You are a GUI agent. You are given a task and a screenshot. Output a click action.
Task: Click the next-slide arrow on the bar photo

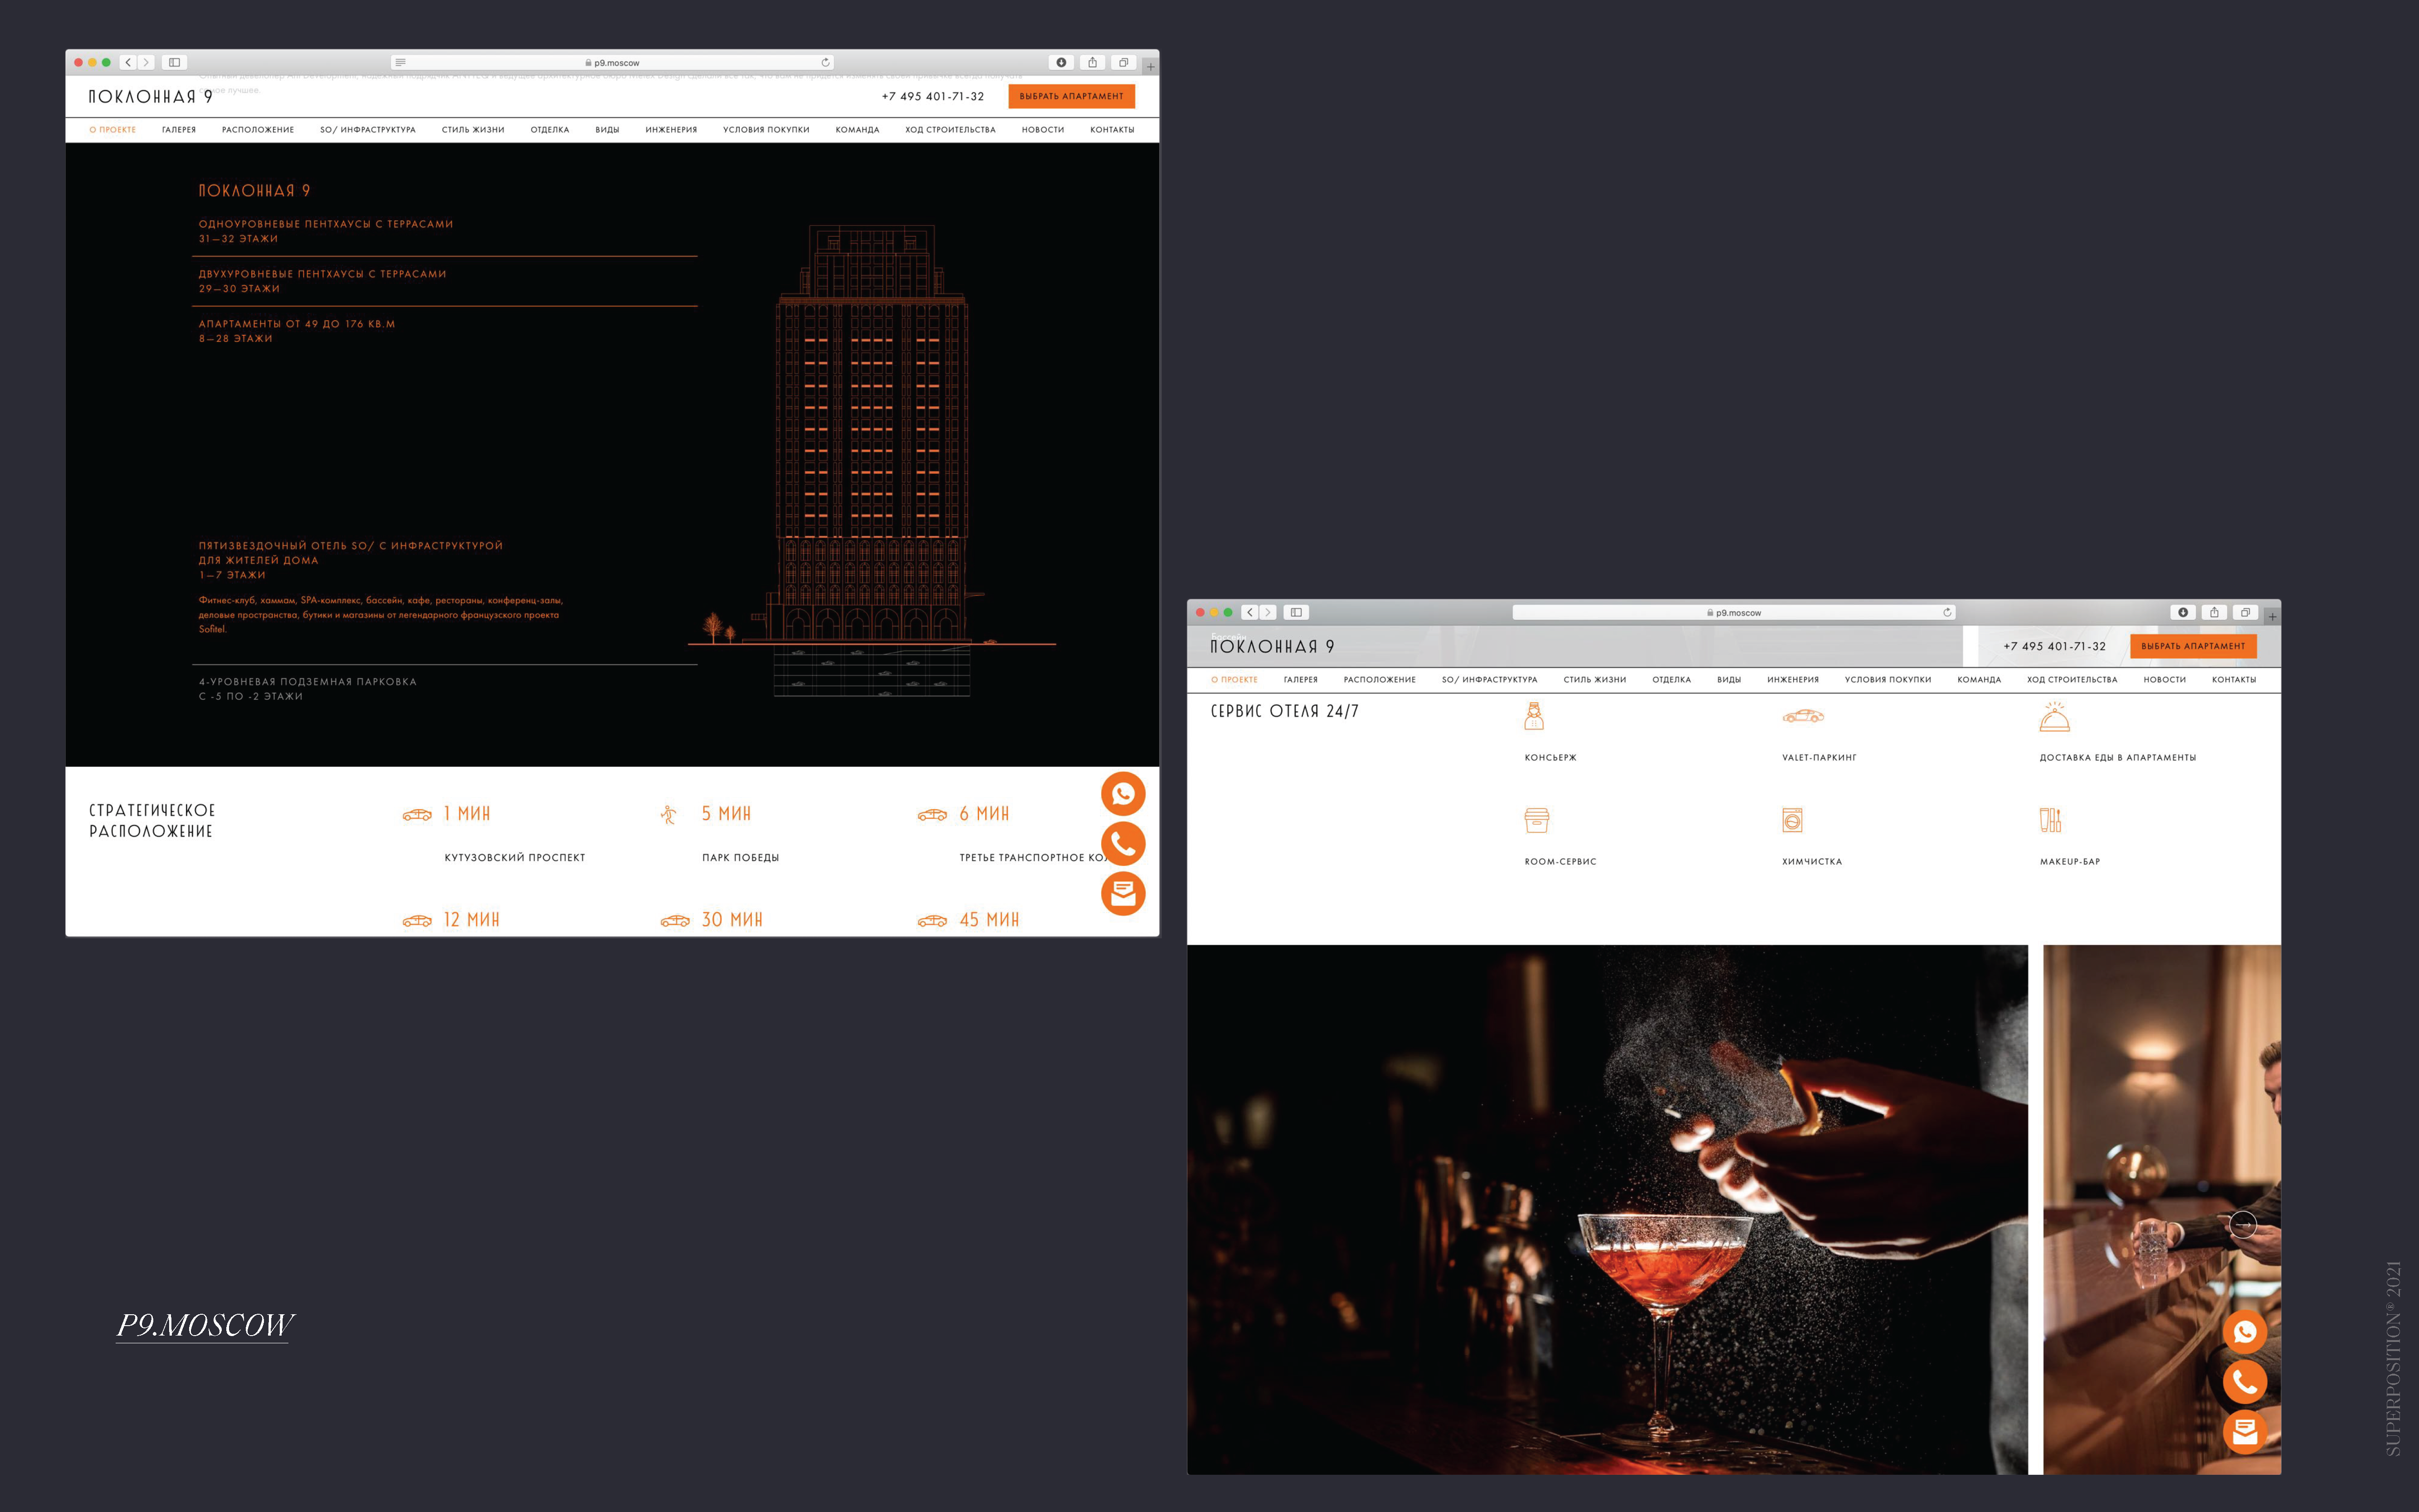pyautogui.click(x=2243, y=1224)
